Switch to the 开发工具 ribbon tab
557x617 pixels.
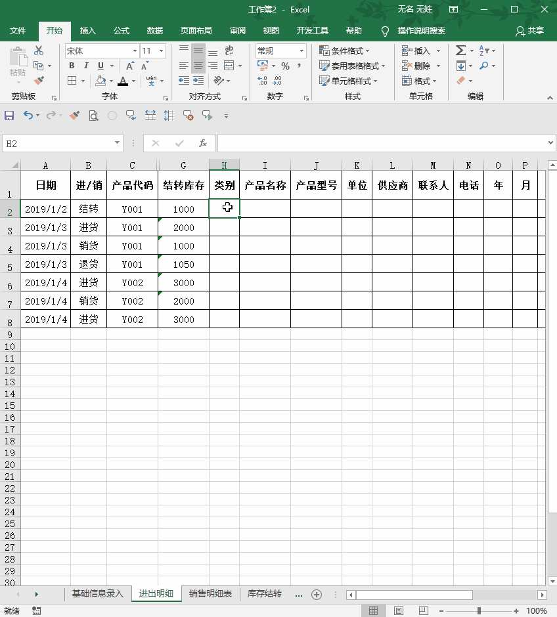[x=312, y=31]
